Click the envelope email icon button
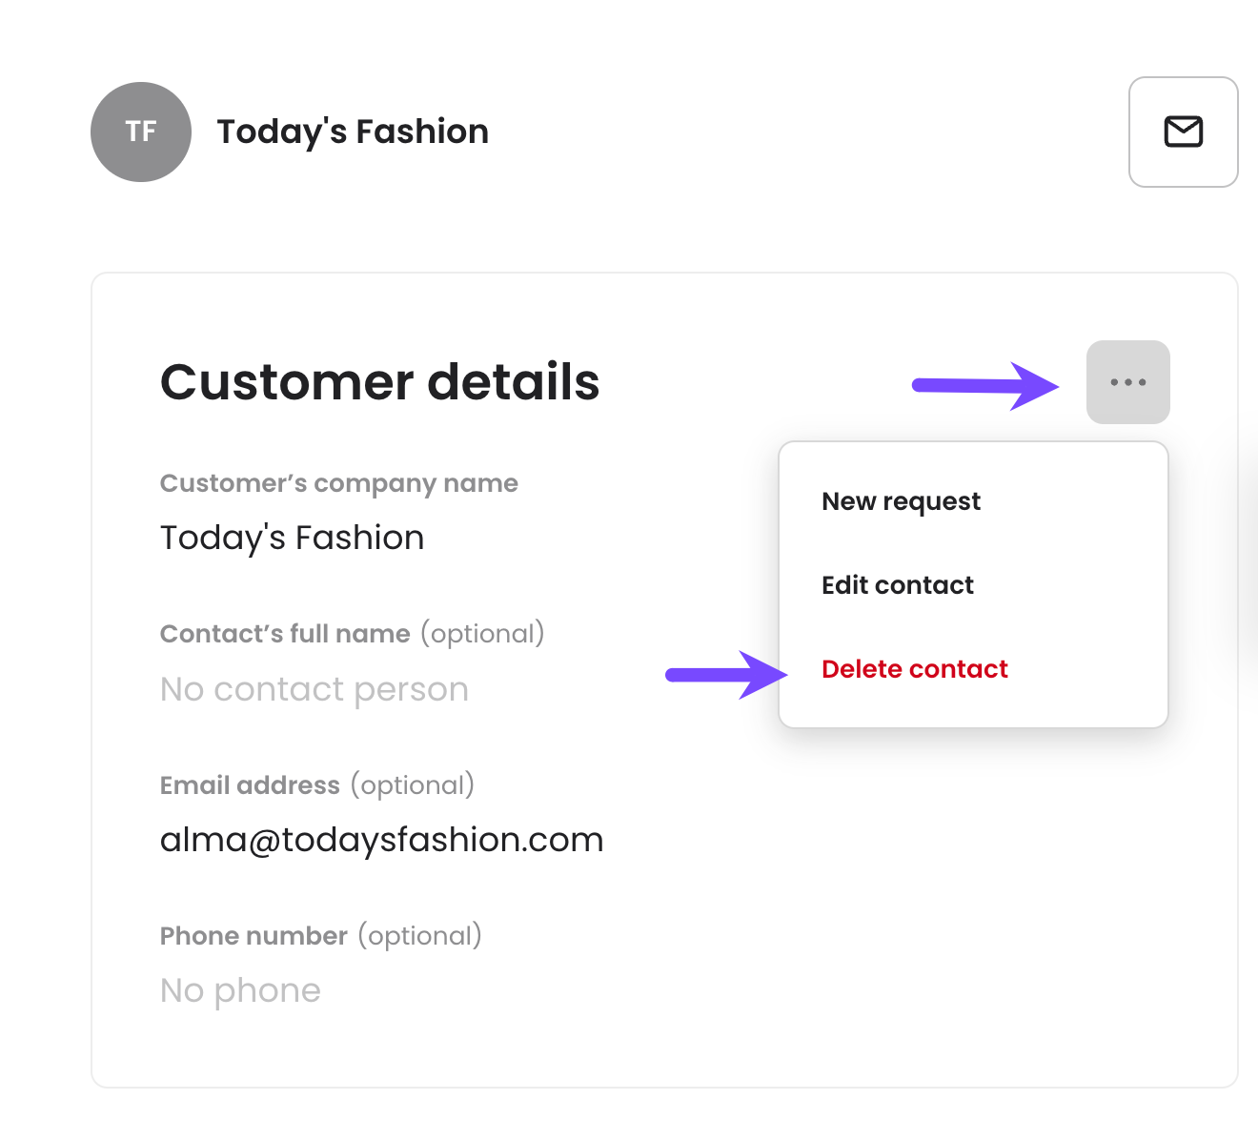This screenshot has height=1140, width=1258. (1183, 132)
